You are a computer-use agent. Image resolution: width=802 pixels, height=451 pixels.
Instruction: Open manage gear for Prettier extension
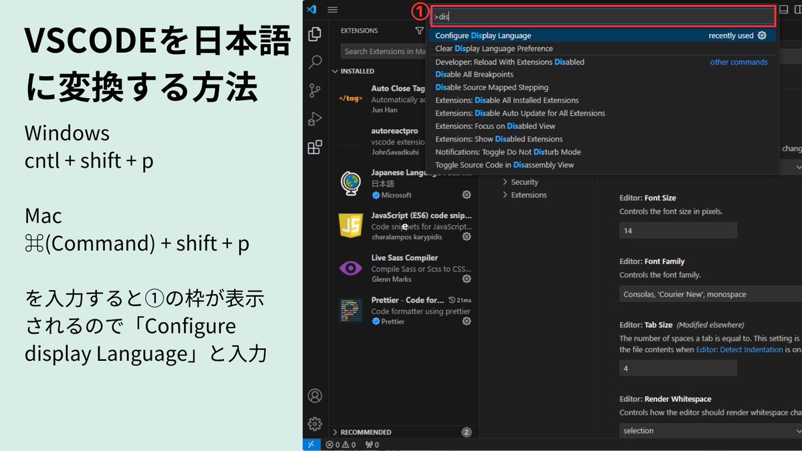coord(466,321)
